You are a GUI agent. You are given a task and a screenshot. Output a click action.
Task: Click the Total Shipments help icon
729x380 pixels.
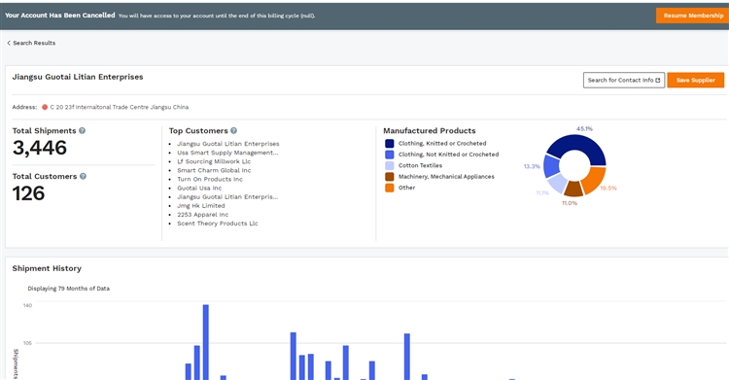click(82, 130)
